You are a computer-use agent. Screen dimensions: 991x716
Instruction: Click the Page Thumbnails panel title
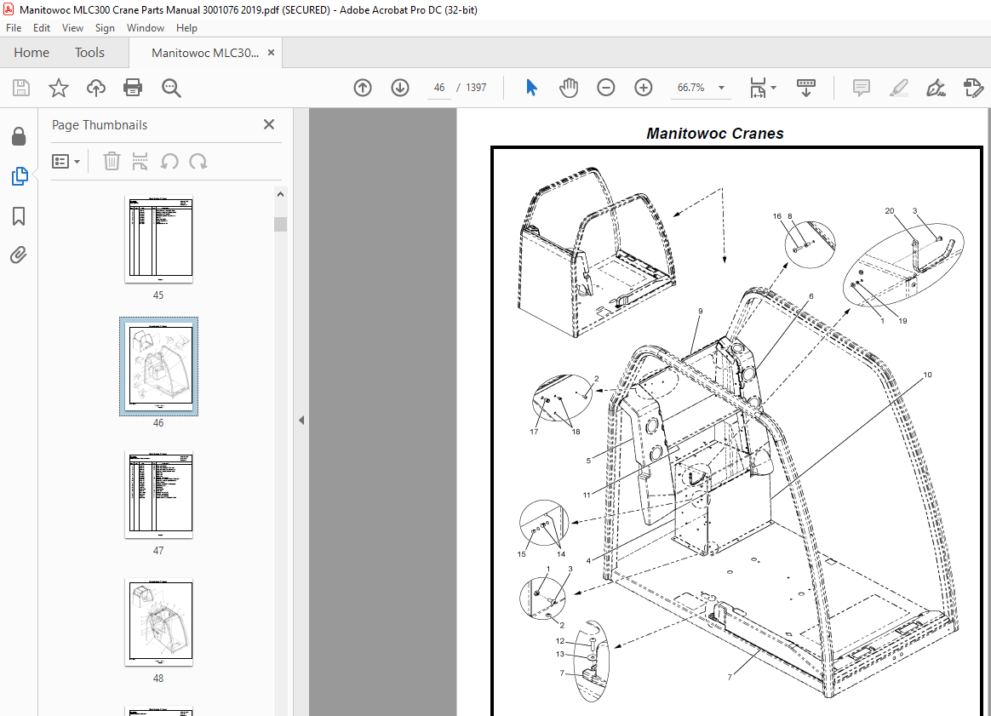[100, 124]
